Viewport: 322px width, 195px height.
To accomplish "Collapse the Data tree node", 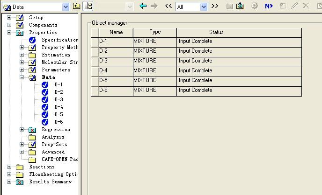I will (22, 77).
